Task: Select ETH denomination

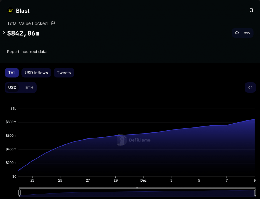Action: coord(29,88)
